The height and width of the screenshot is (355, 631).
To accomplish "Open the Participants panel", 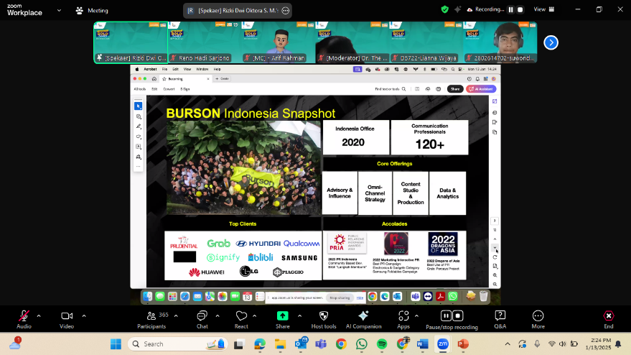I will point(151,320).
